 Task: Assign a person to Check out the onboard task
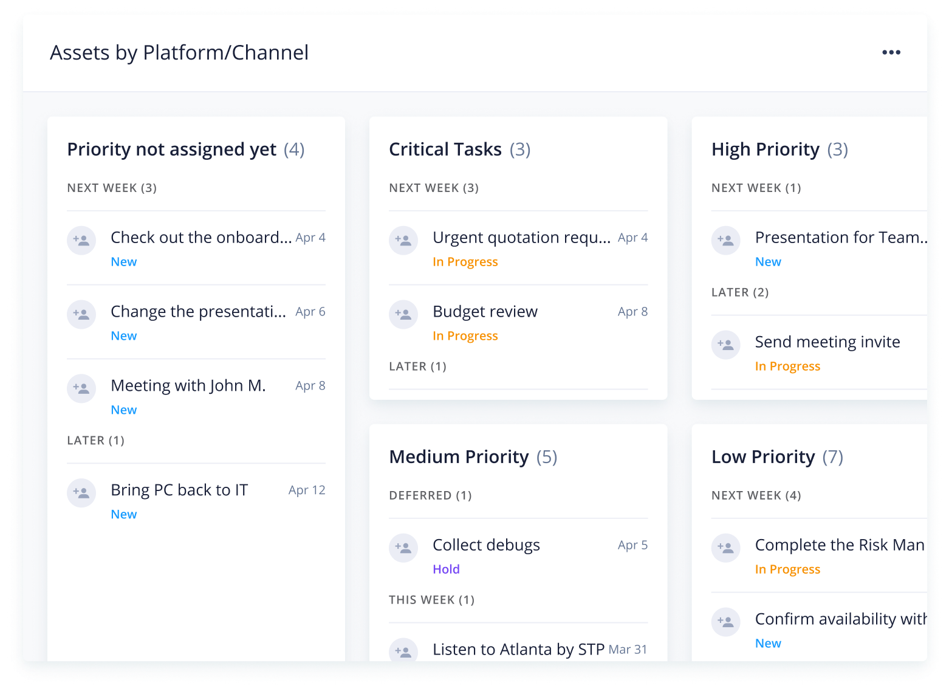tap(81, 241)
